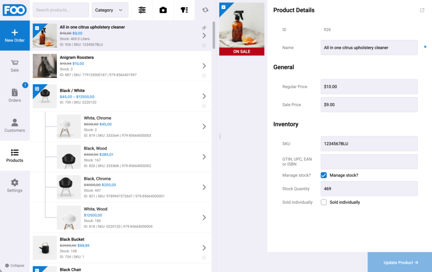Open Black, Wood variation chevron
Screen dimensions: 432x272
204,157
